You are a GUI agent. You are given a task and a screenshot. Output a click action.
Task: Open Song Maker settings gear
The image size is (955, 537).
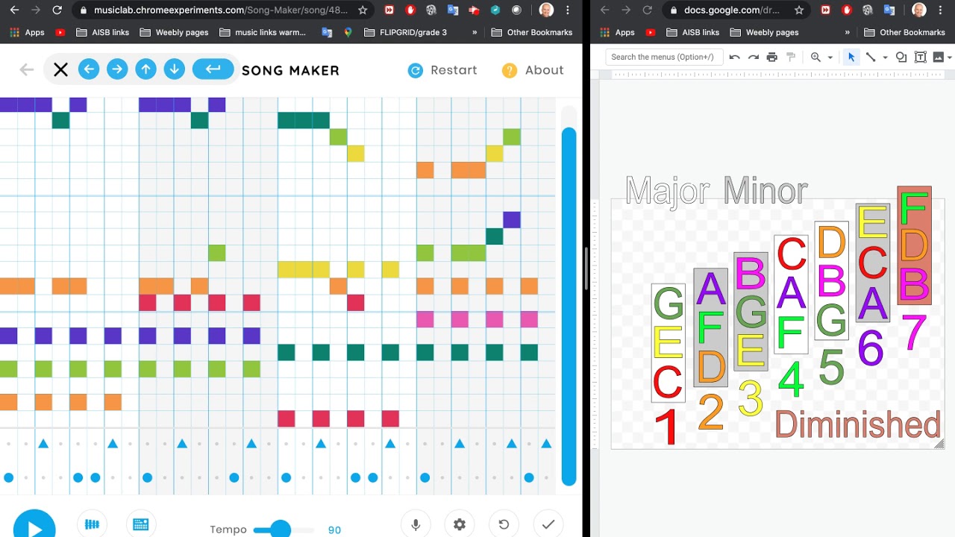coord(460,524)
